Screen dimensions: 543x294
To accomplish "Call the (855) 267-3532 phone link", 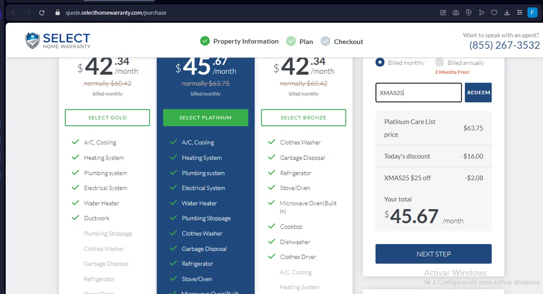I will (505, 46).
